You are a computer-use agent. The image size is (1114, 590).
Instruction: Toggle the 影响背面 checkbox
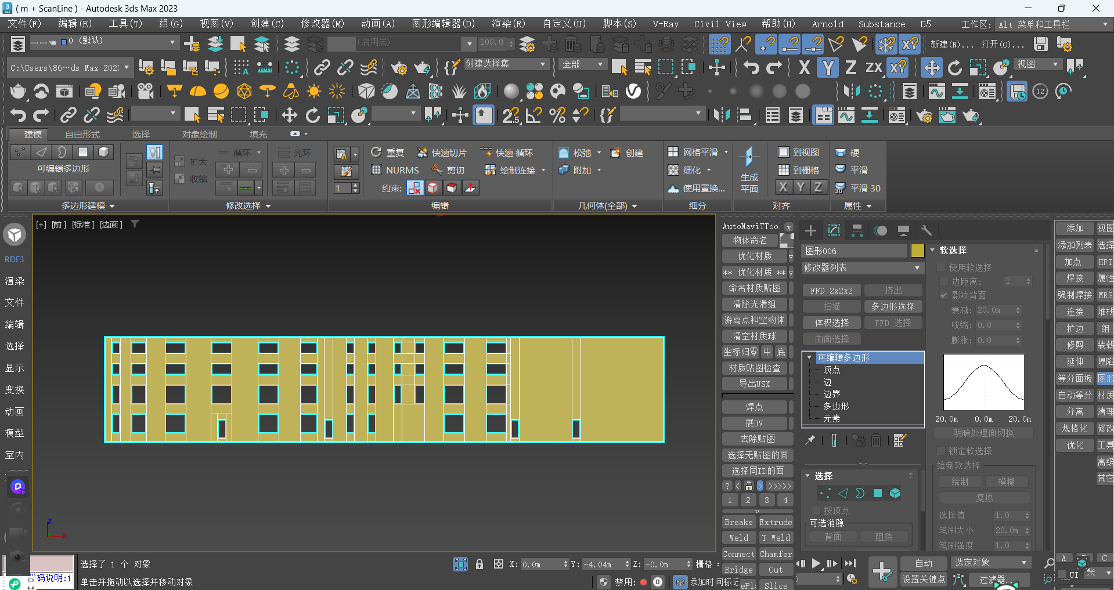(x=944, y=295)
